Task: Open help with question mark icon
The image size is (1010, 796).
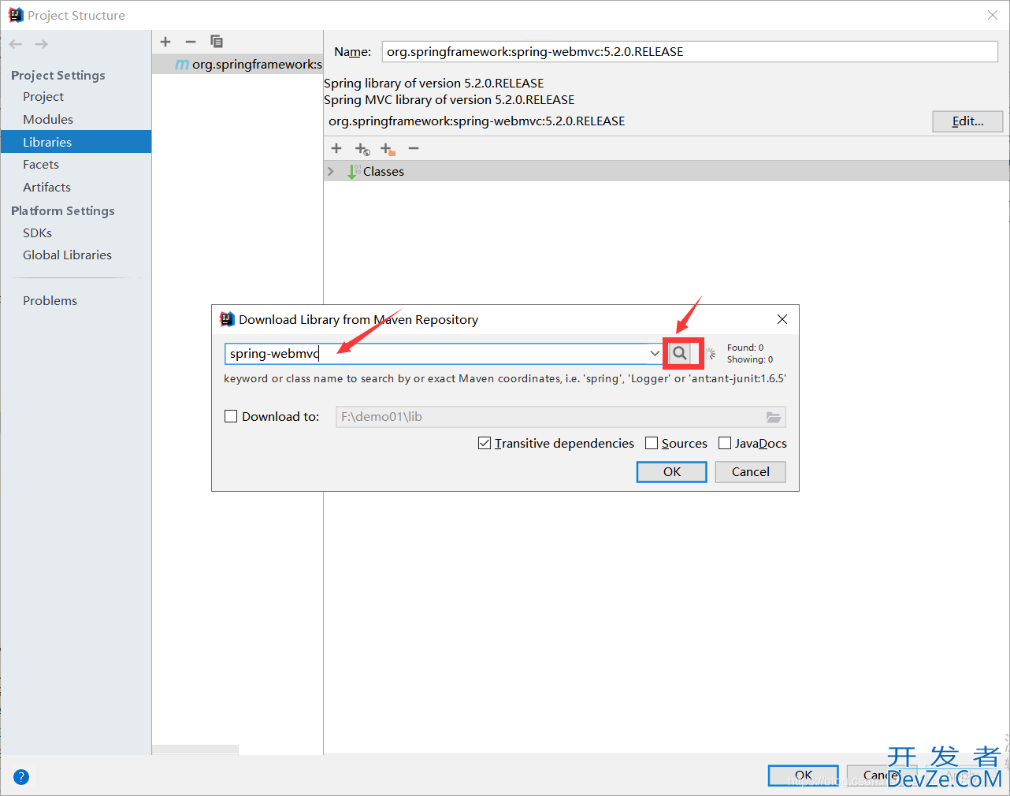Action: coord(21,777)
